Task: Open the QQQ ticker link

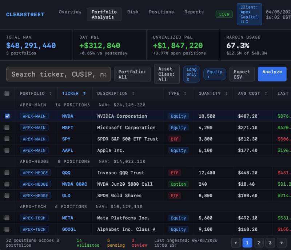Action: tap(66, 173)
